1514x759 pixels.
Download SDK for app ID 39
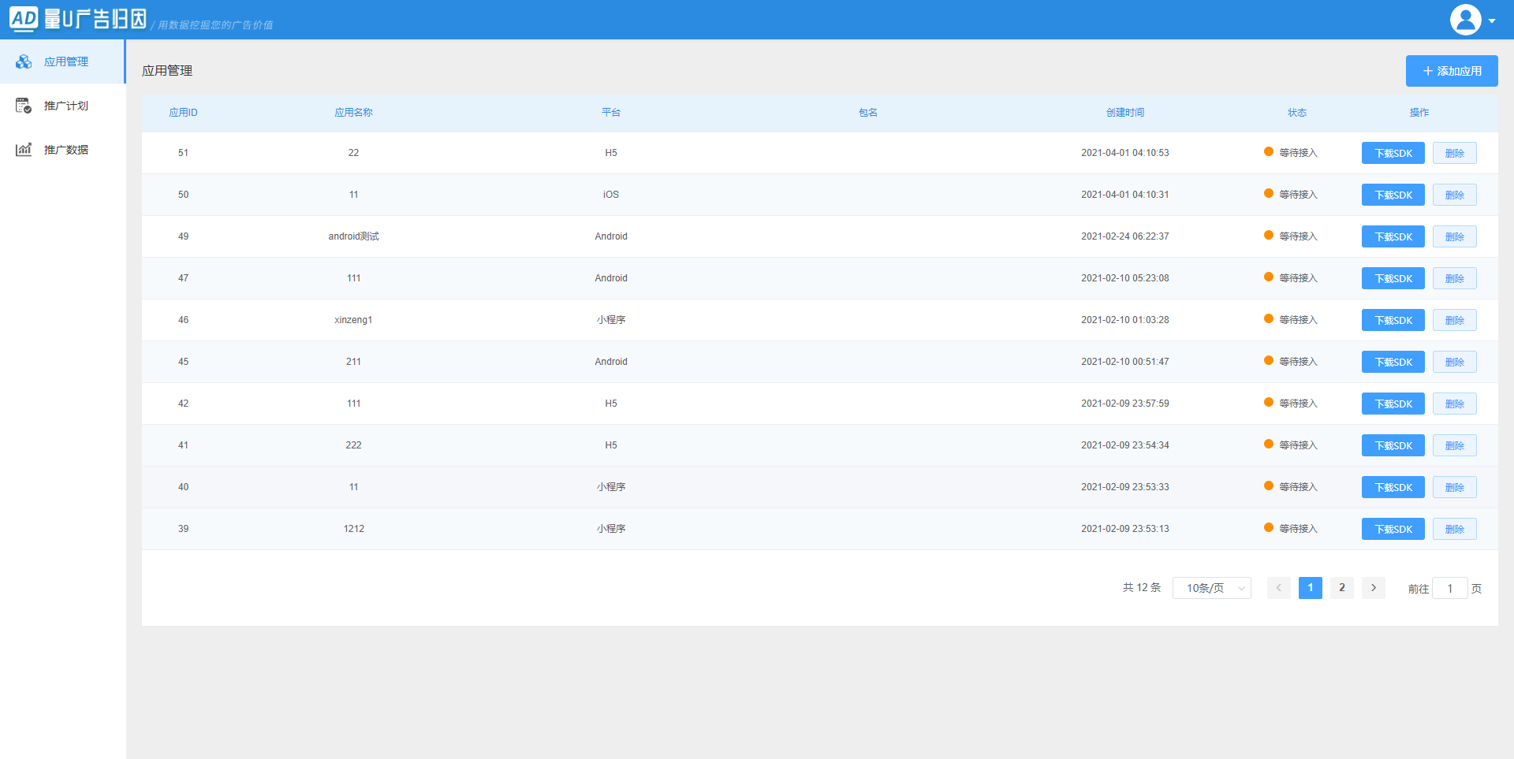coord(1393,529)
